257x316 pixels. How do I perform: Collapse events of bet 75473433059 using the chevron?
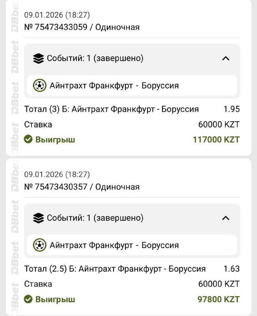(x=225, y=58)
